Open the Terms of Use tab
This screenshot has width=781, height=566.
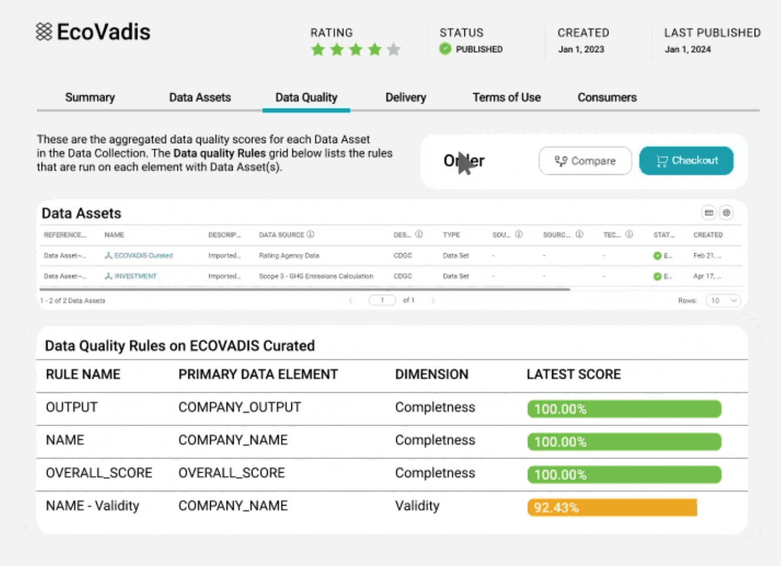[x=506, y=97]
